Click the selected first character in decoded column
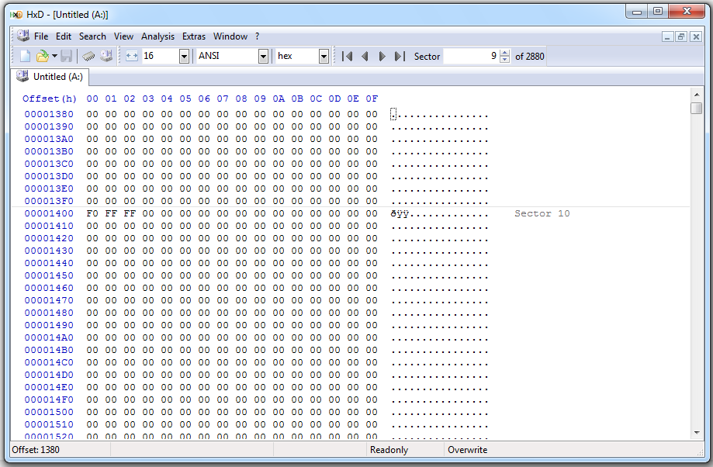Viewport: 713px width, 467px height. point(393,114)
